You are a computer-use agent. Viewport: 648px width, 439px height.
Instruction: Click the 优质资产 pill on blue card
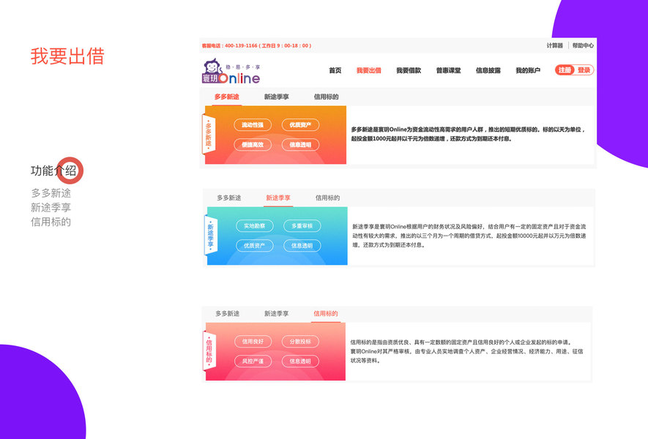pos(255,245)
